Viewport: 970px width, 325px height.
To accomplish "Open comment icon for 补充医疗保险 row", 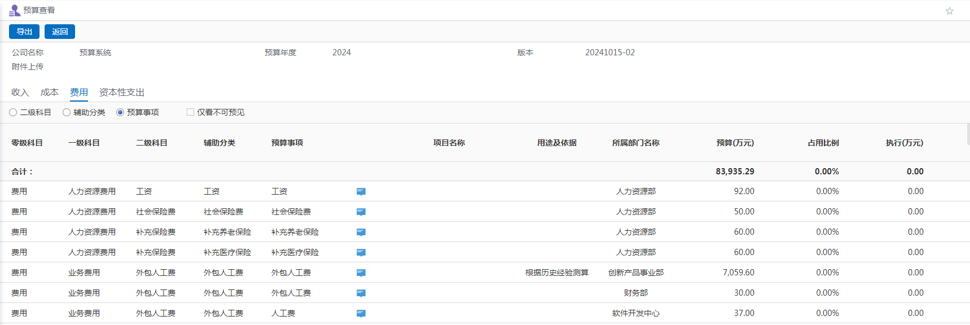I will [x=361, y=253].
